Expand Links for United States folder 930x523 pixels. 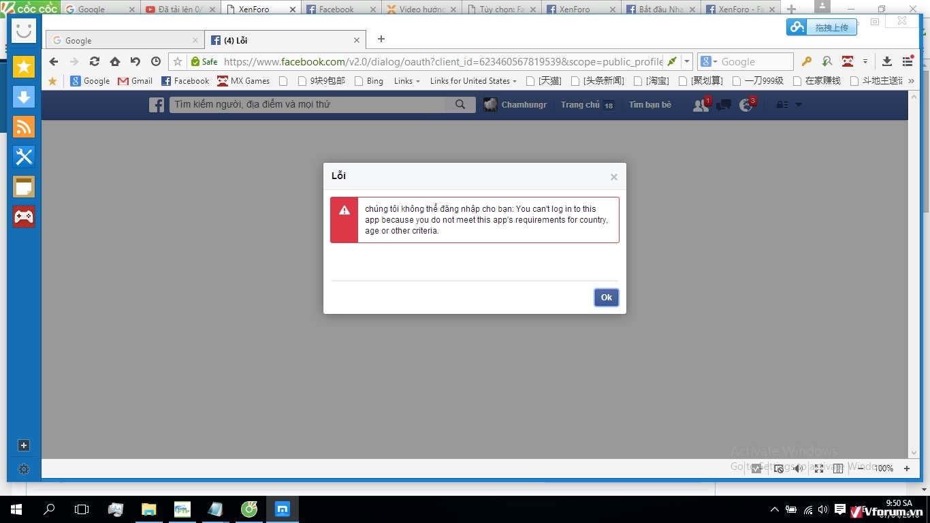[474, 81]
